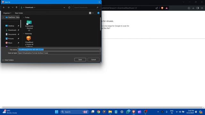The height and width of the screenshot is (115, 205).
Task: Go up one folder level
Action: (x=16, y=8)
